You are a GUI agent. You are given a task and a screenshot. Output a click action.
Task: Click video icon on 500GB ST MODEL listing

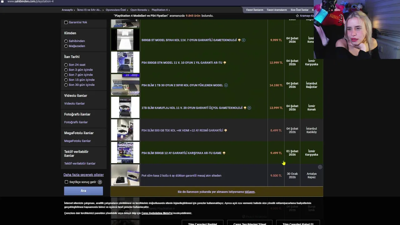(x=243, y=40)
